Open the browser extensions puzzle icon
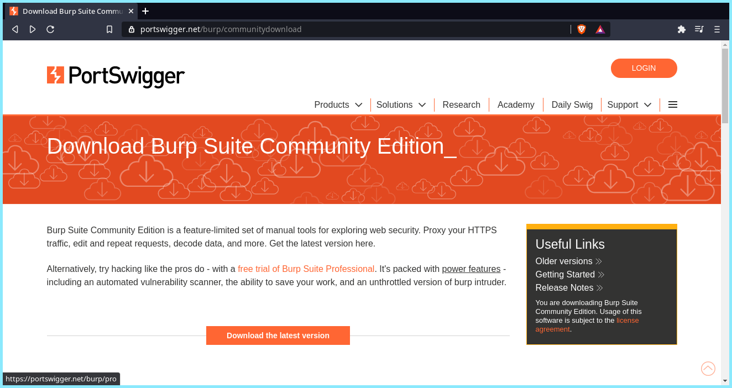The width and height of the screenshot is (732, 388). coord(681,29)
